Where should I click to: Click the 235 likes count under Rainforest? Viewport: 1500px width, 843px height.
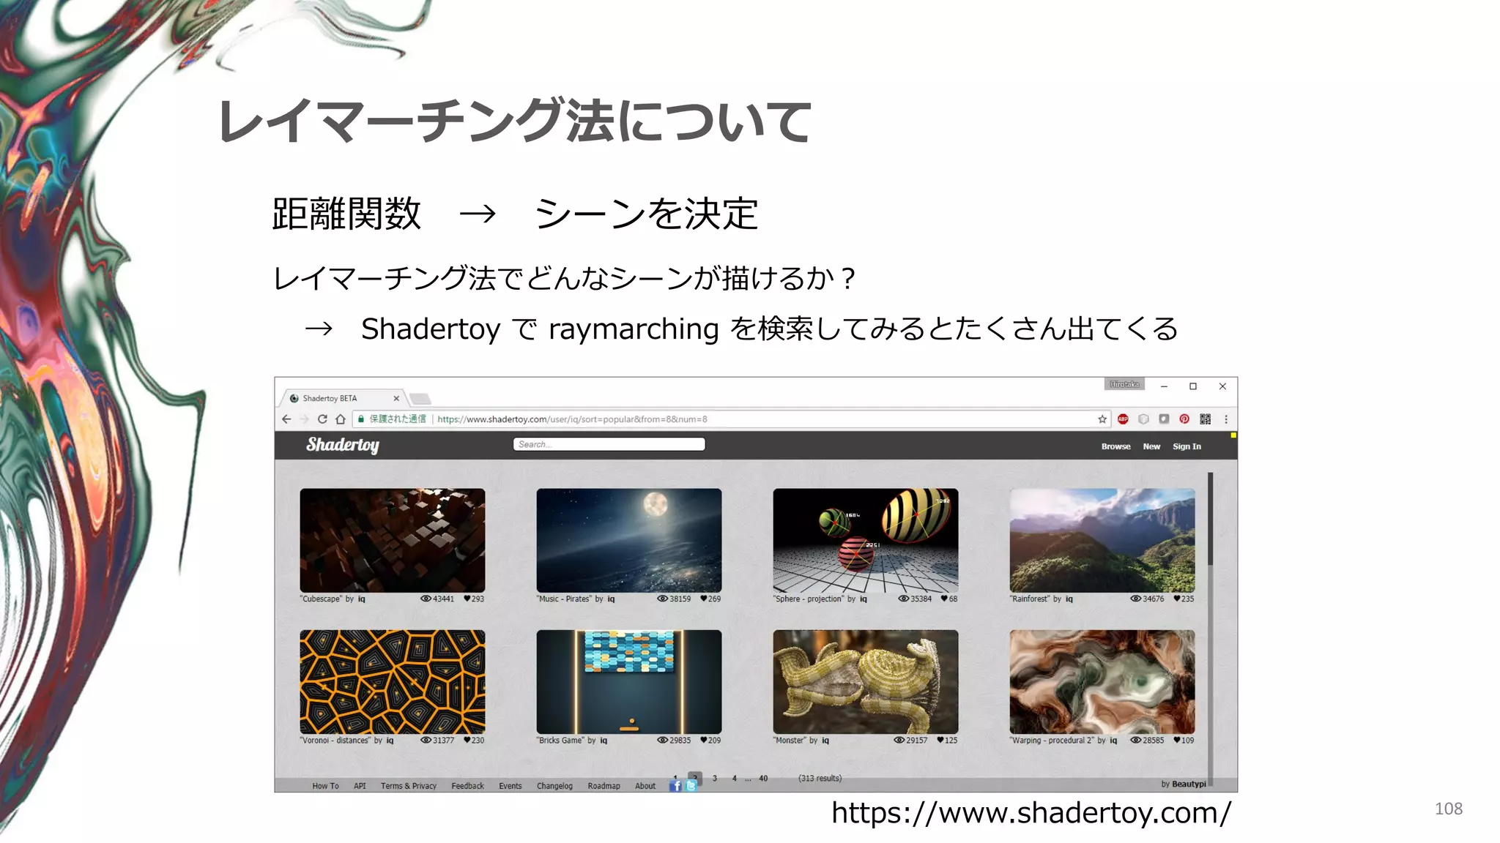point(1187,599)
